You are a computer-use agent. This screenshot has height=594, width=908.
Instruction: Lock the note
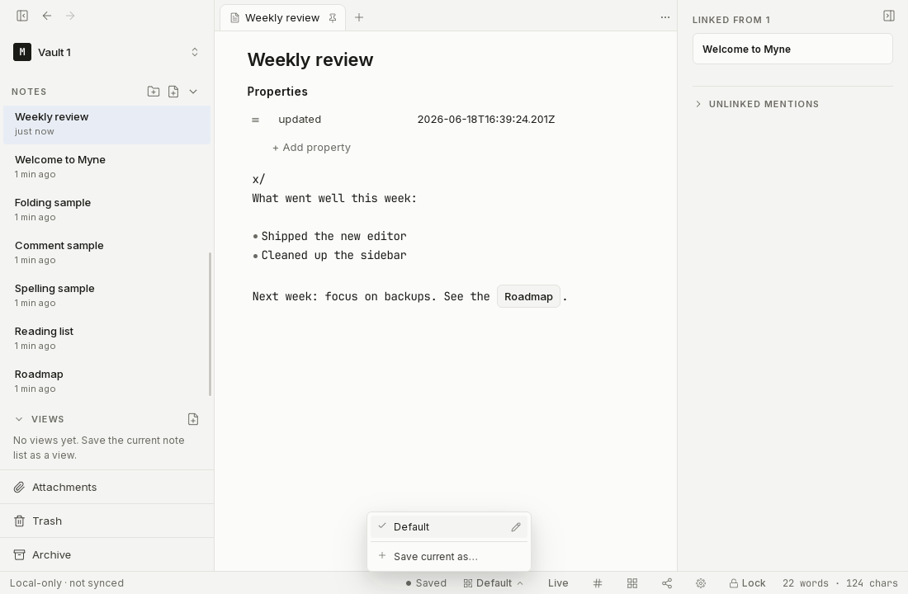click(748, 583)
